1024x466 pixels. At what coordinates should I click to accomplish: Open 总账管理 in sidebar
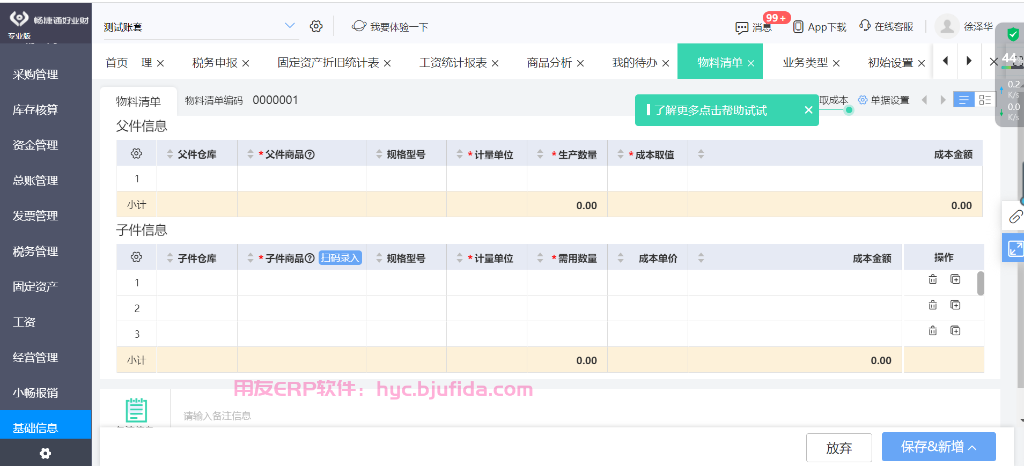[x=35, y=181]
